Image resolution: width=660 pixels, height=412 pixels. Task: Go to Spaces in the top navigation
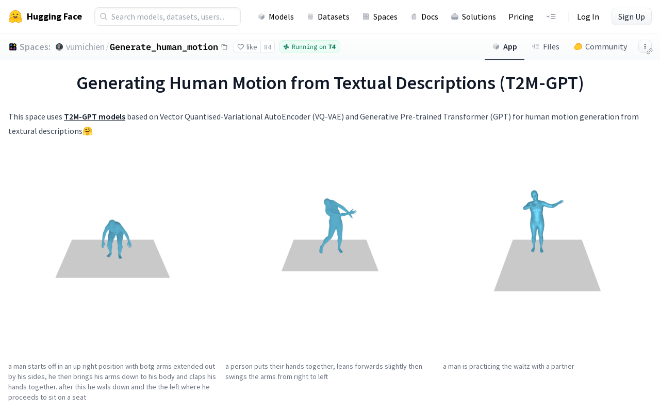380,16
